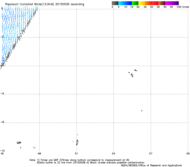190x167 pixels.
Task: Click the legend label 25
Action: pos(145,7)
